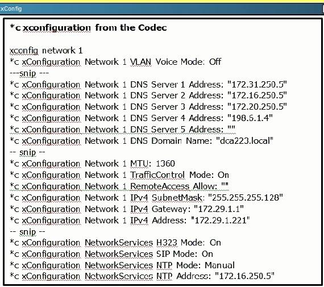Image resolution: width=324 pixels, height=287 pixels.
Task: Select the RemoteAccess Allow line
Action: pos(119,186)
